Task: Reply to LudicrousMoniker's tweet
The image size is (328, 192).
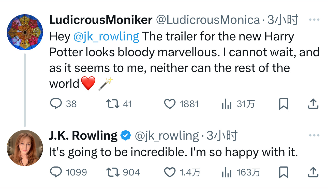Action: pos(55,104)
